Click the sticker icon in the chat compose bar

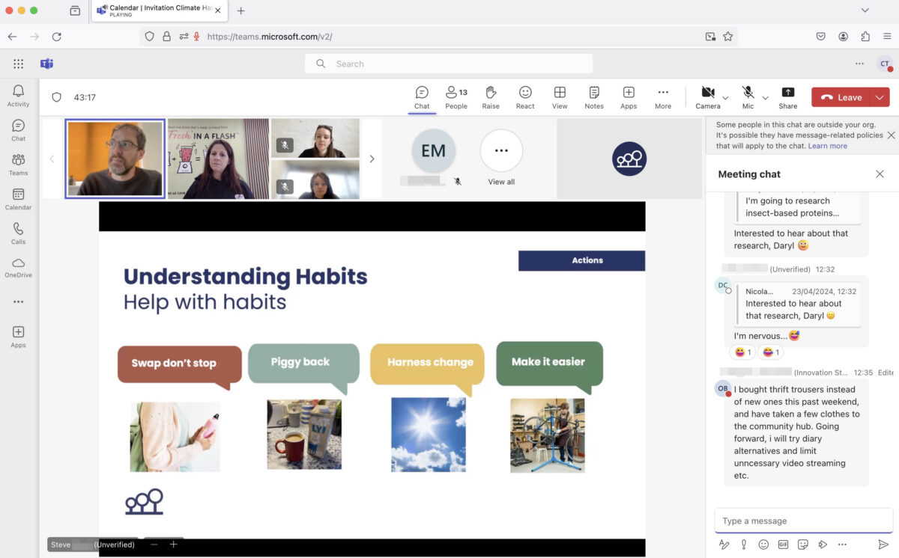point(803,545)
